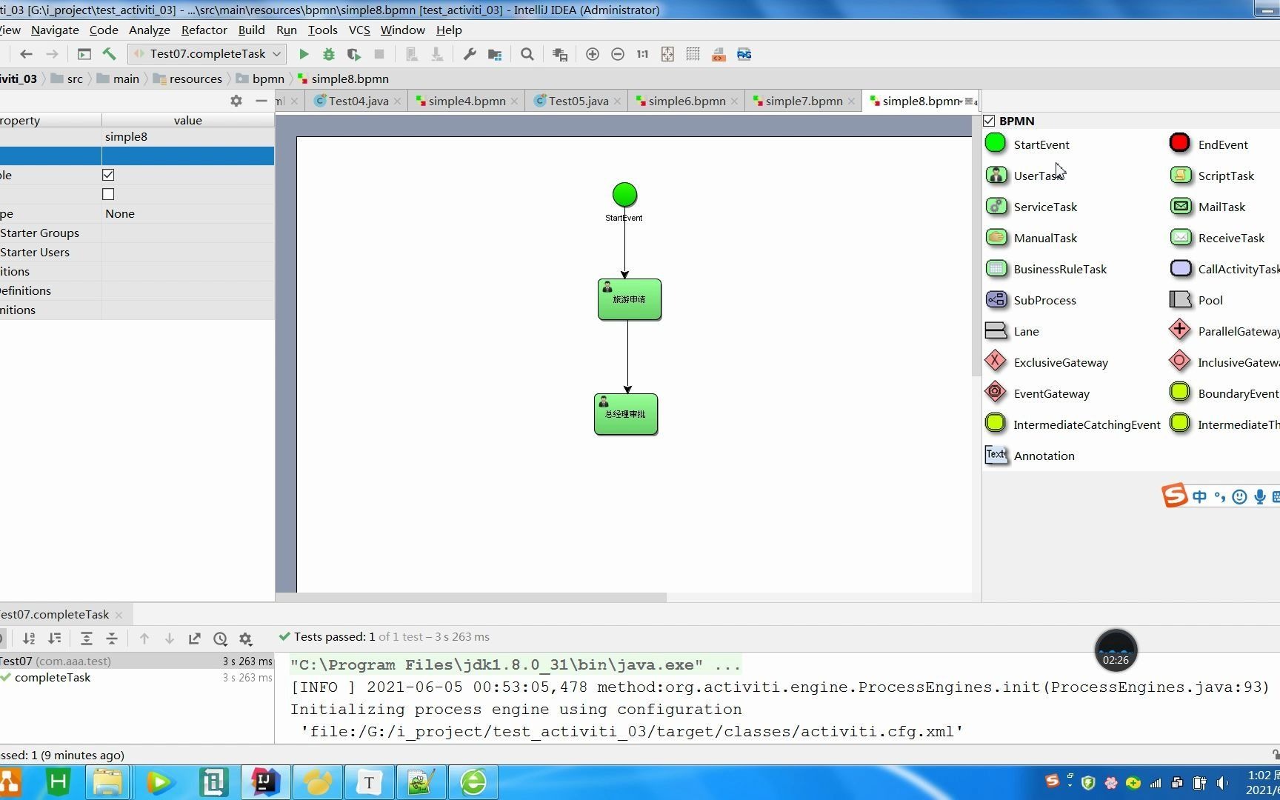Expand all test results

click(87, 639)
